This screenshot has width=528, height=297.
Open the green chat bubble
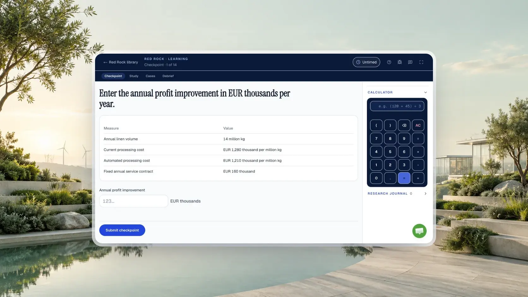point(419,231)
